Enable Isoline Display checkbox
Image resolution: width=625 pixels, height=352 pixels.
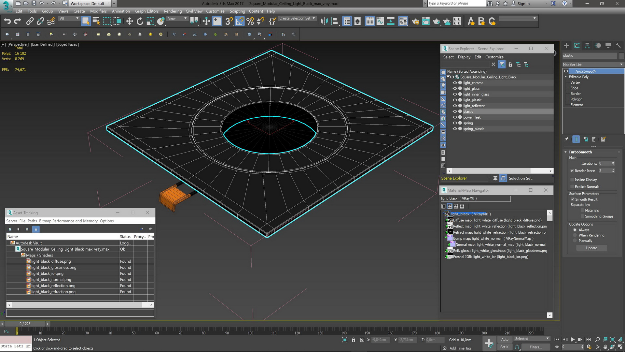tap(572, 180)
